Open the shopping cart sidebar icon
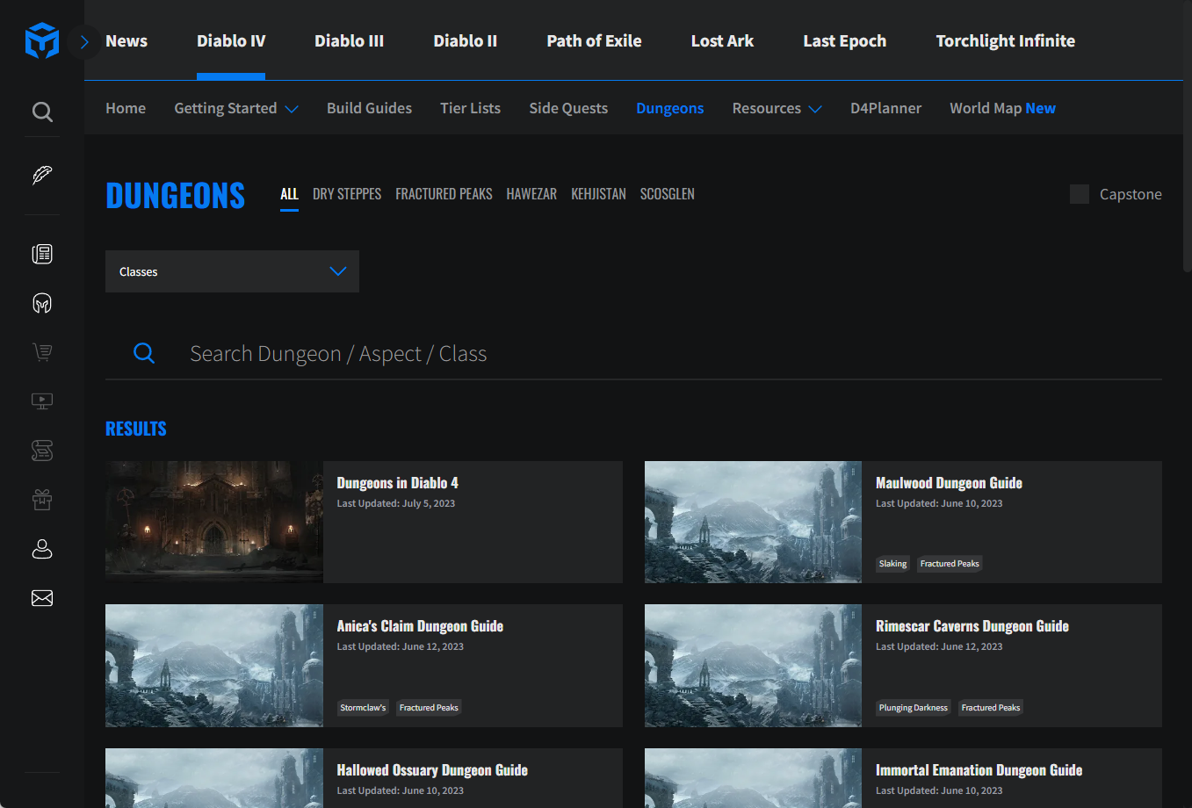Image resolution: width=1192 pixels, height=808 pixels. coord(42,352)
